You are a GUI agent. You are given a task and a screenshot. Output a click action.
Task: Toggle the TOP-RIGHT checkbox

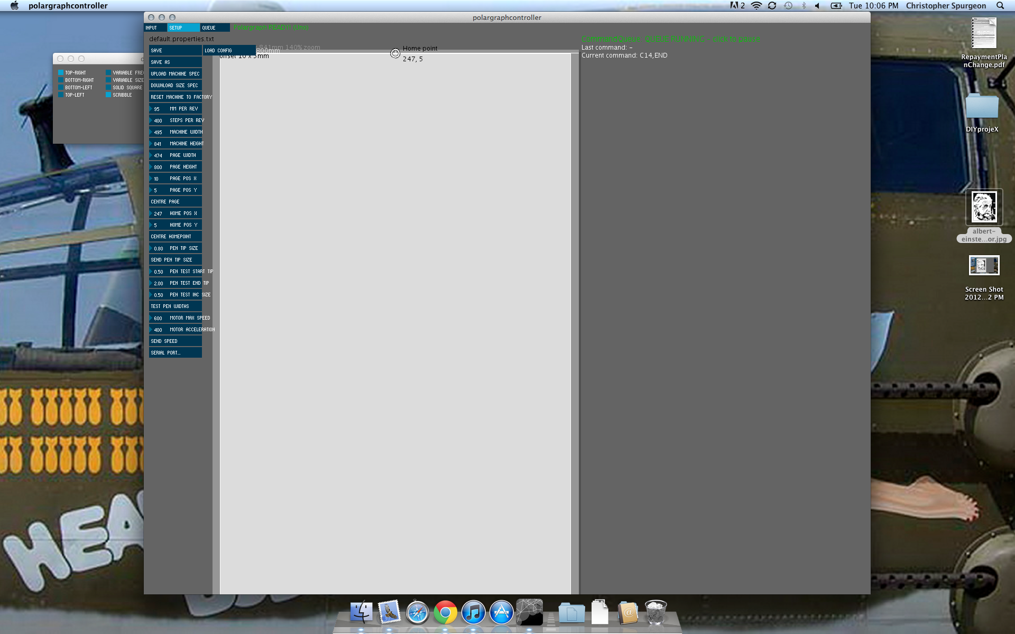61,73
